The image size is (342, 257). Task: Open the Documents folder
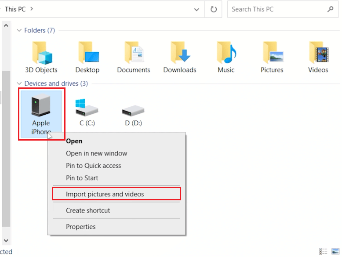pyautogui.click(x=134, y=57)
